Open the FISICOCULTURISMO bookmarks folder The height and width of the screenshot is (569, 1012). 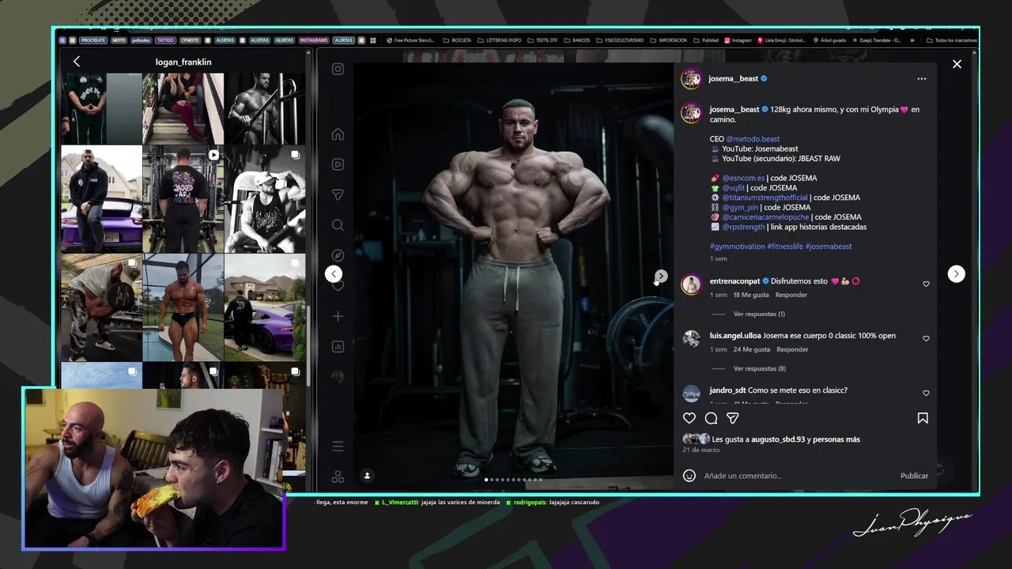(619, 40)
